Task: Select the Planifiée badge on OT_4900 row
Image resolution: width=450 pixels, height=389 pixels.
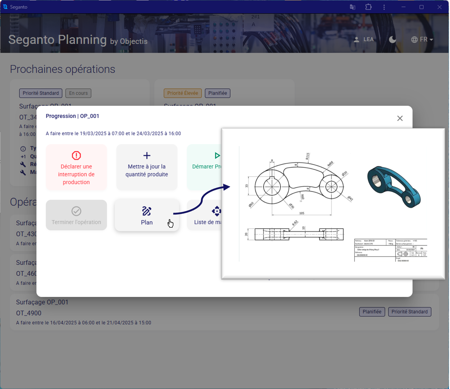Action: pyautogui.click(x=372, y=312)
